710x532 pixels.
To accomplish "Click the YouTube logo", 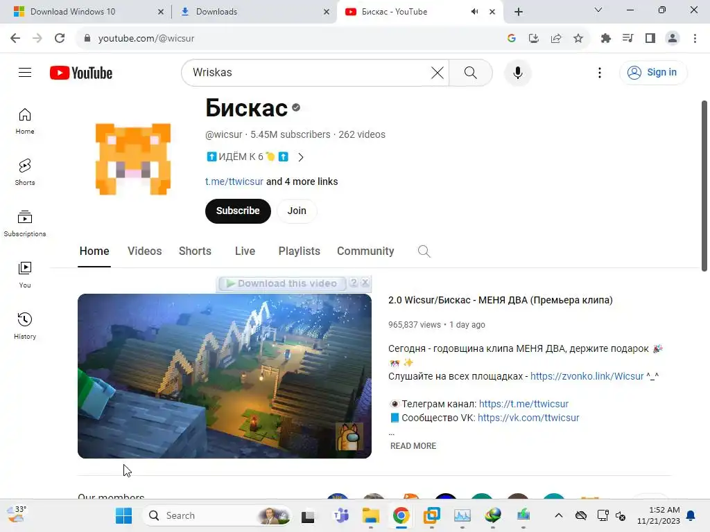I will pyautogui.click(x=81, y=73).
